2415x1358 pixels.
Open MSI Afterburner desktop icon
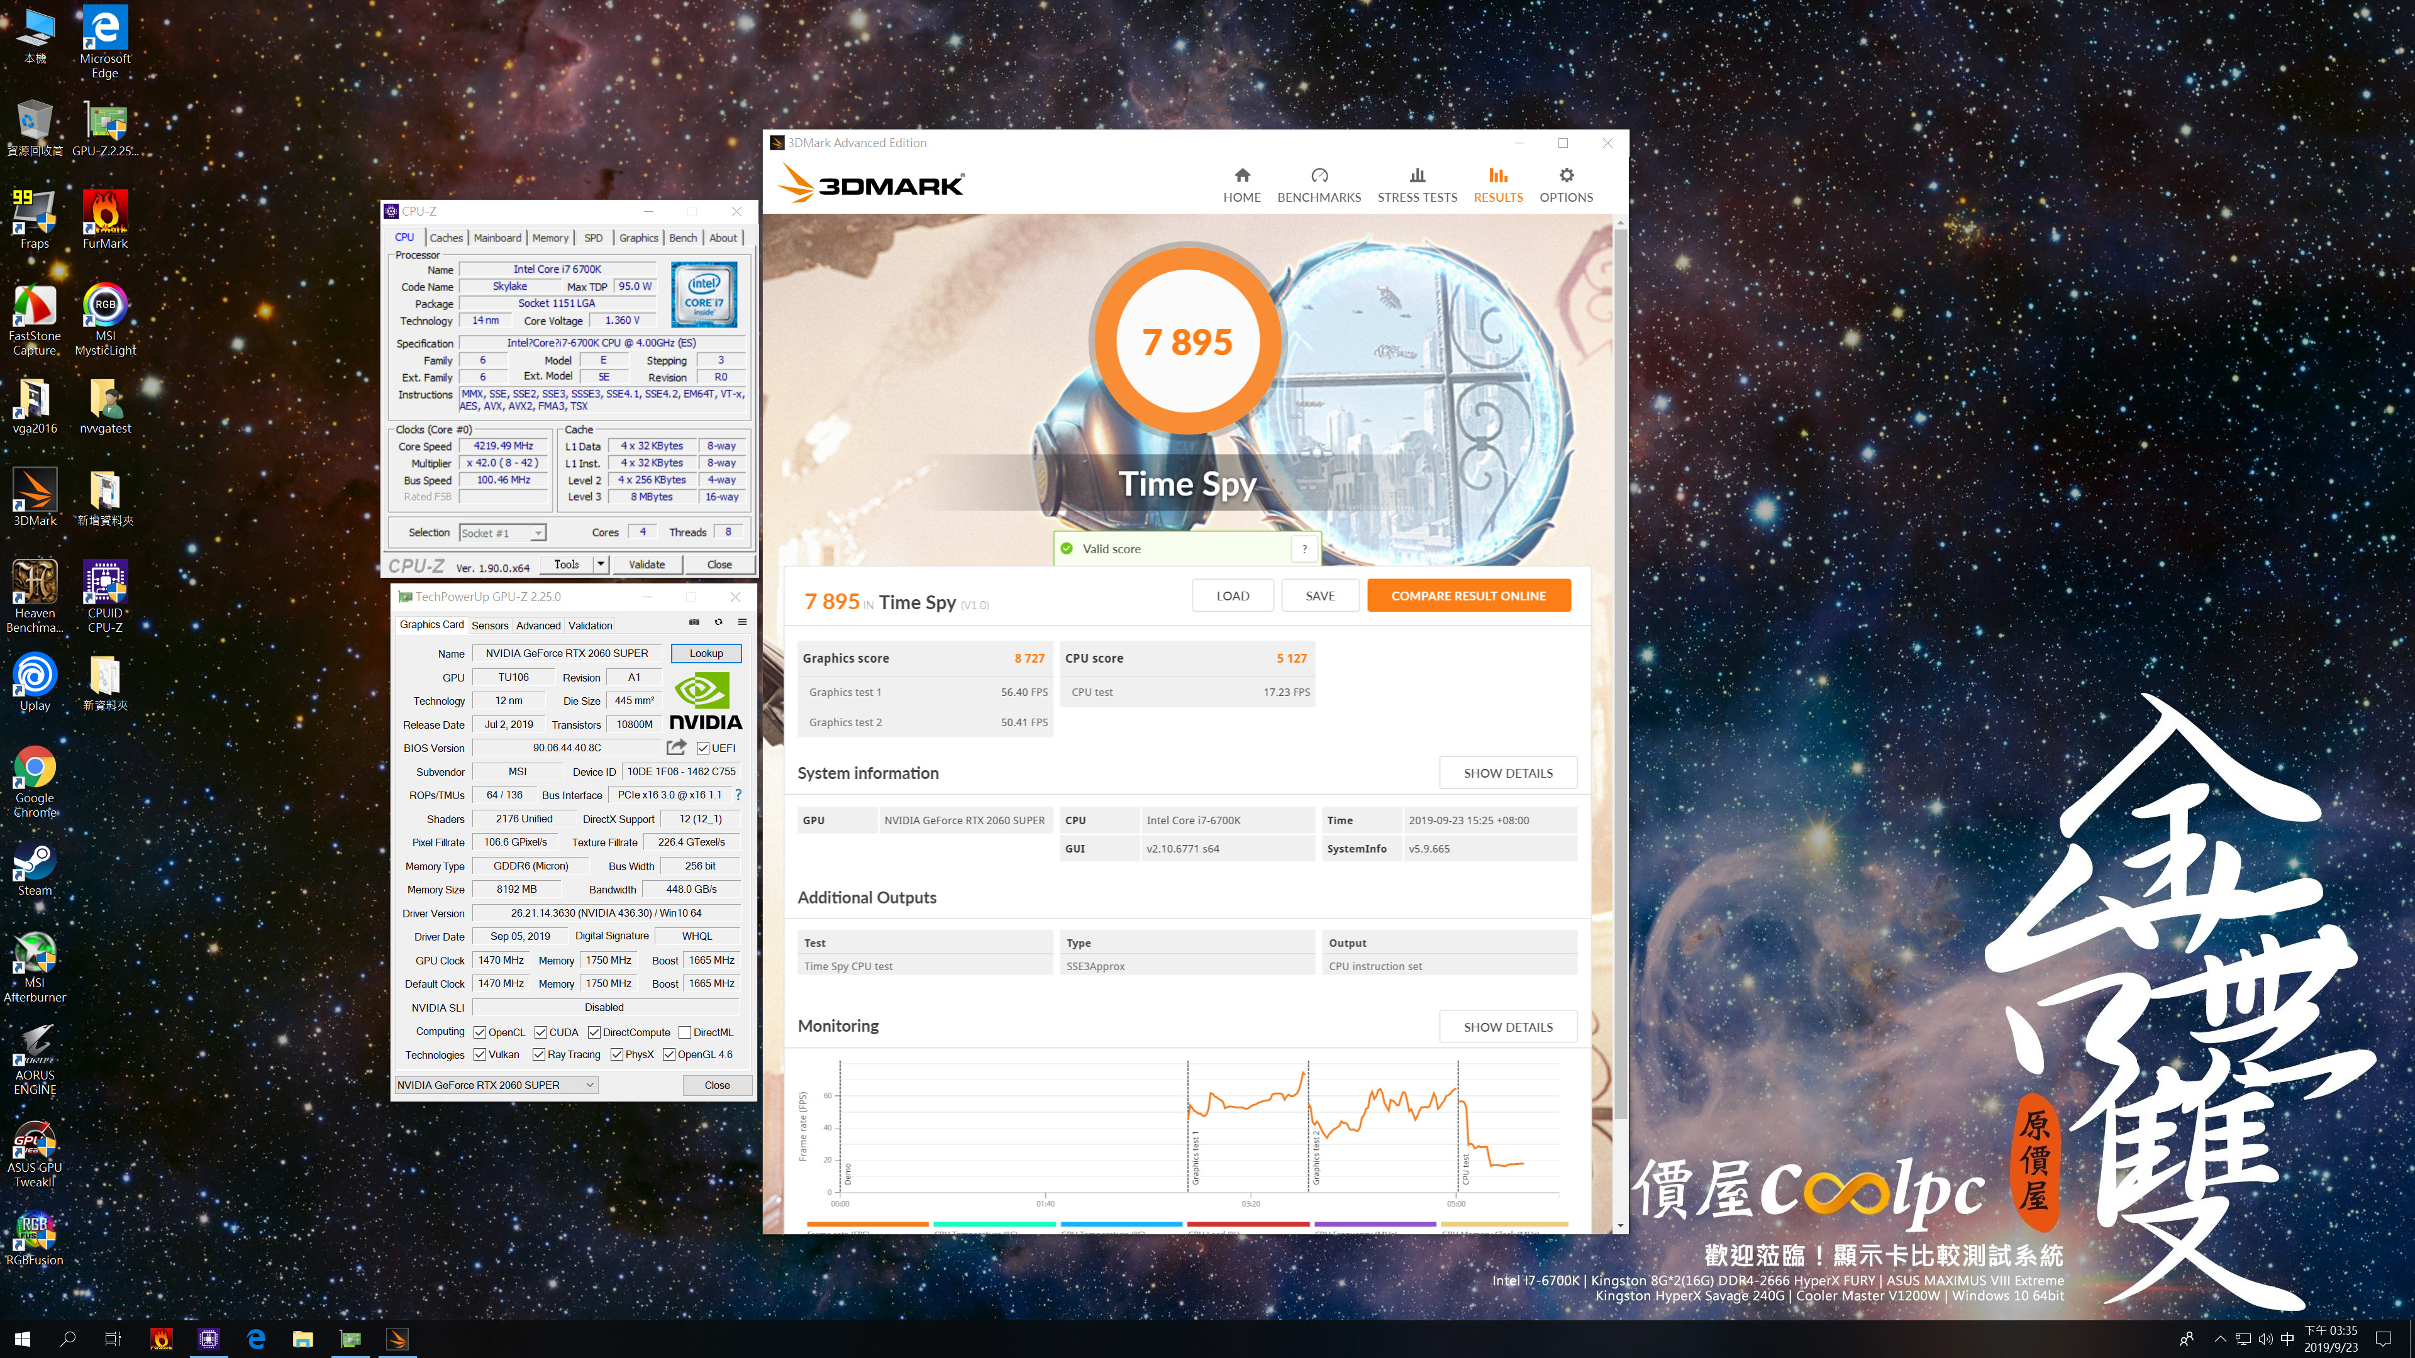35,967
